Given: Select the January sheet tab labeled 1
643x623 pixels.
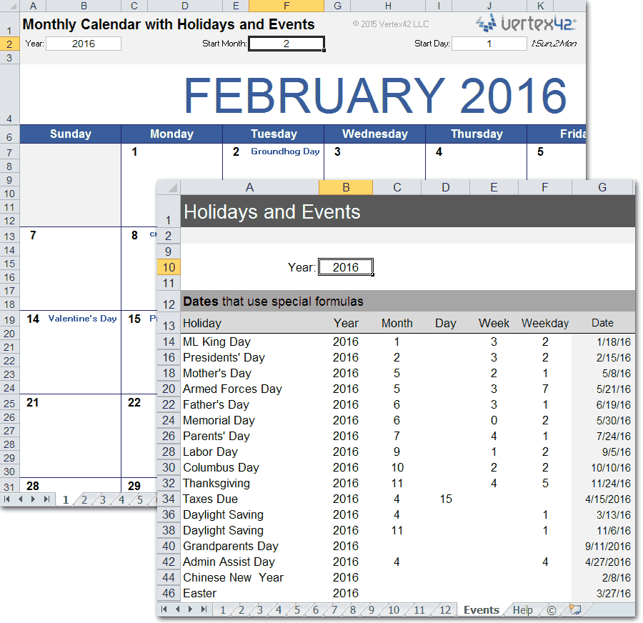Looking at the screenshot, I should pos(221,609).
